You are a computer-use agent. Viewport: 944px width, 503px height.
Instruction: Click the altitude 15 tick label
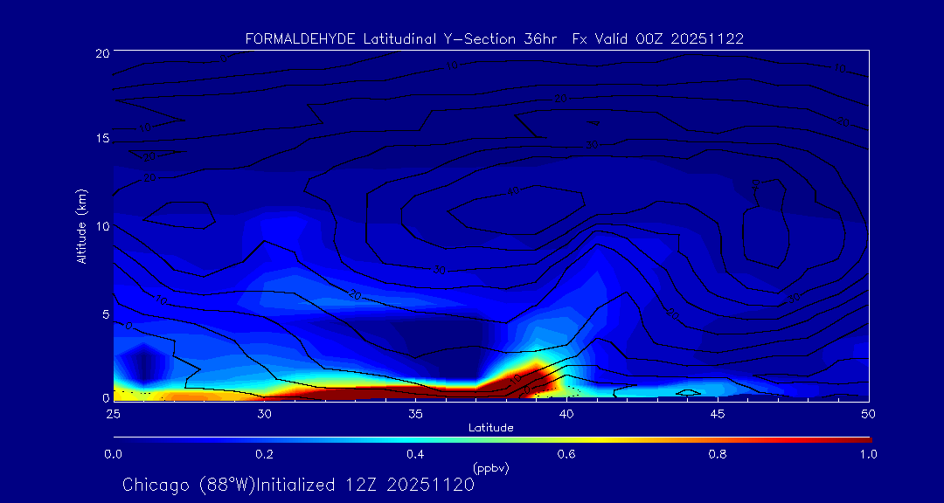101,139
